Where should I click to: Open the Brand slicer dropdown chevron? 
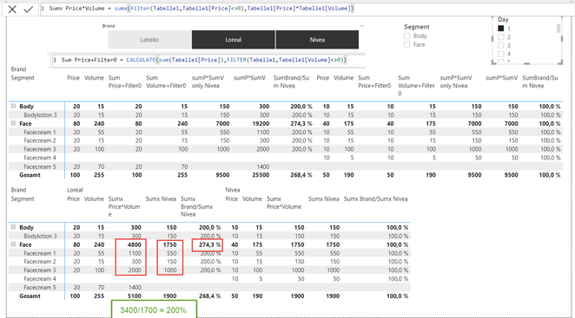pos(361,26)
